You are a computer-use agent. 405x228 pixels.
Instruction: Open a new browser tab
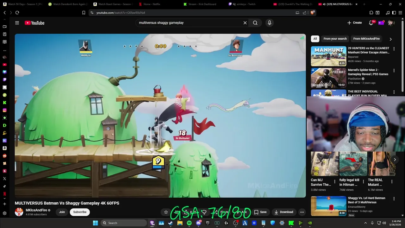[364, 4]
